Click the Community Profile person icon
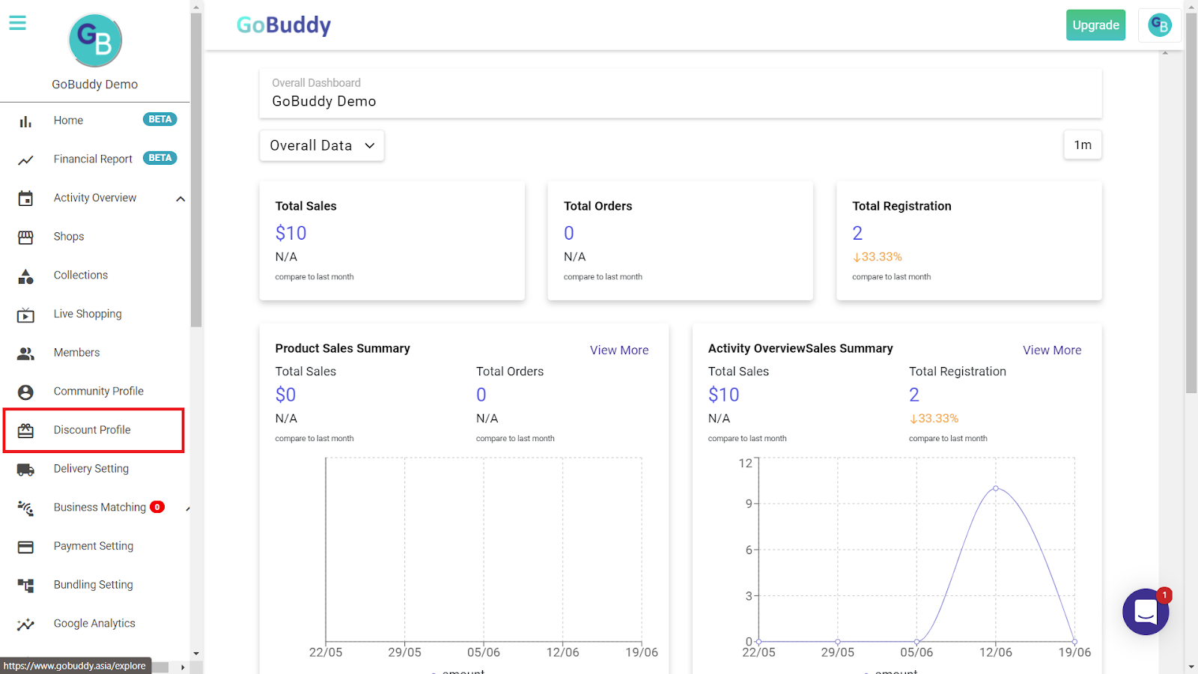 [x=25, y=392]
